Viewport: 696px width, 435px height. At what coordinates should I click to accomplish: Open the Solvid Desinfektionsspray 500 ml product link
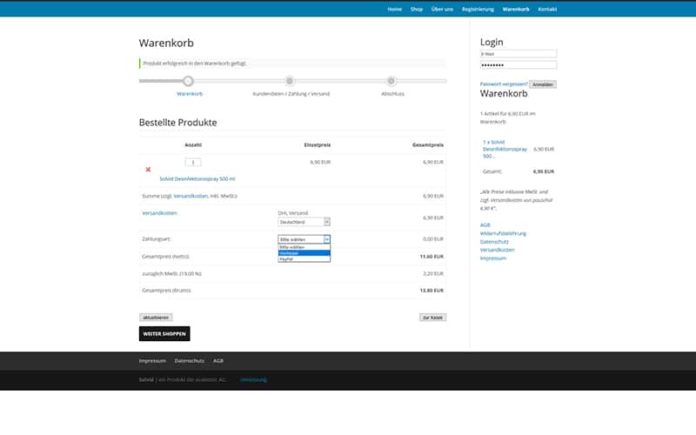click(x=197, y=179)
